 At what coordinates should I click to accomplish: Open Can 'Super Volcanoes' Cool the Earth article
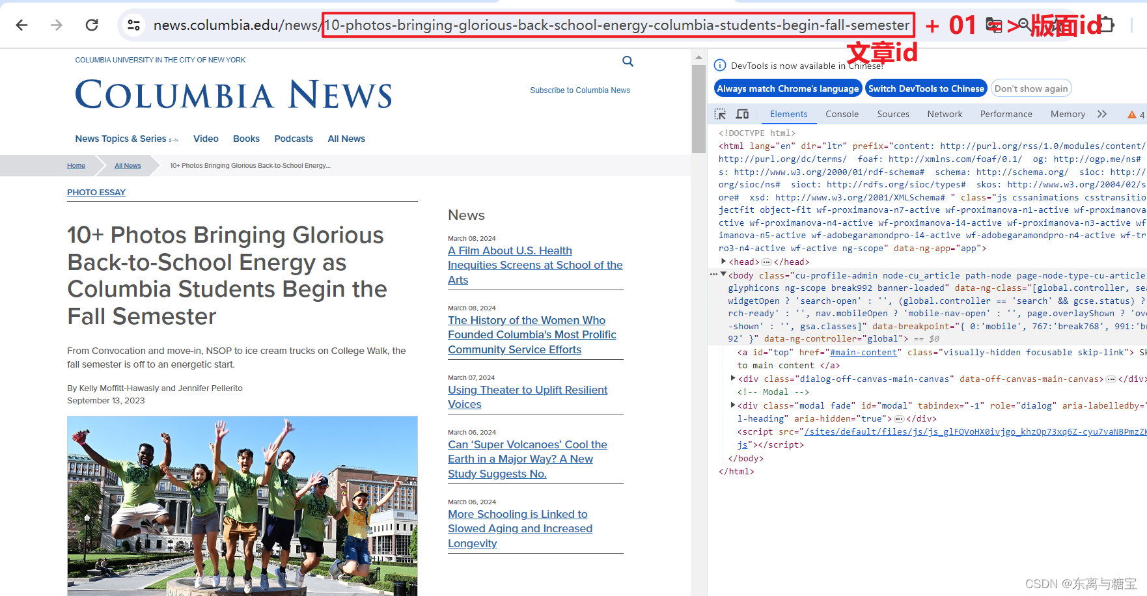click(x=527, y=459)
